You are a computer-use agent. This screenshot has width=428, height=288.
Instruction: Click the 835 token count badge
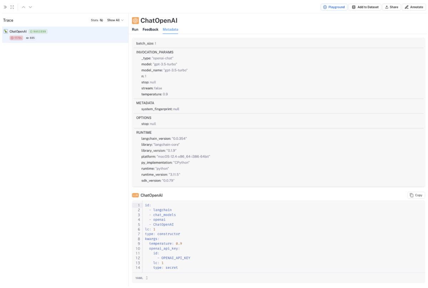coord(30,38)
